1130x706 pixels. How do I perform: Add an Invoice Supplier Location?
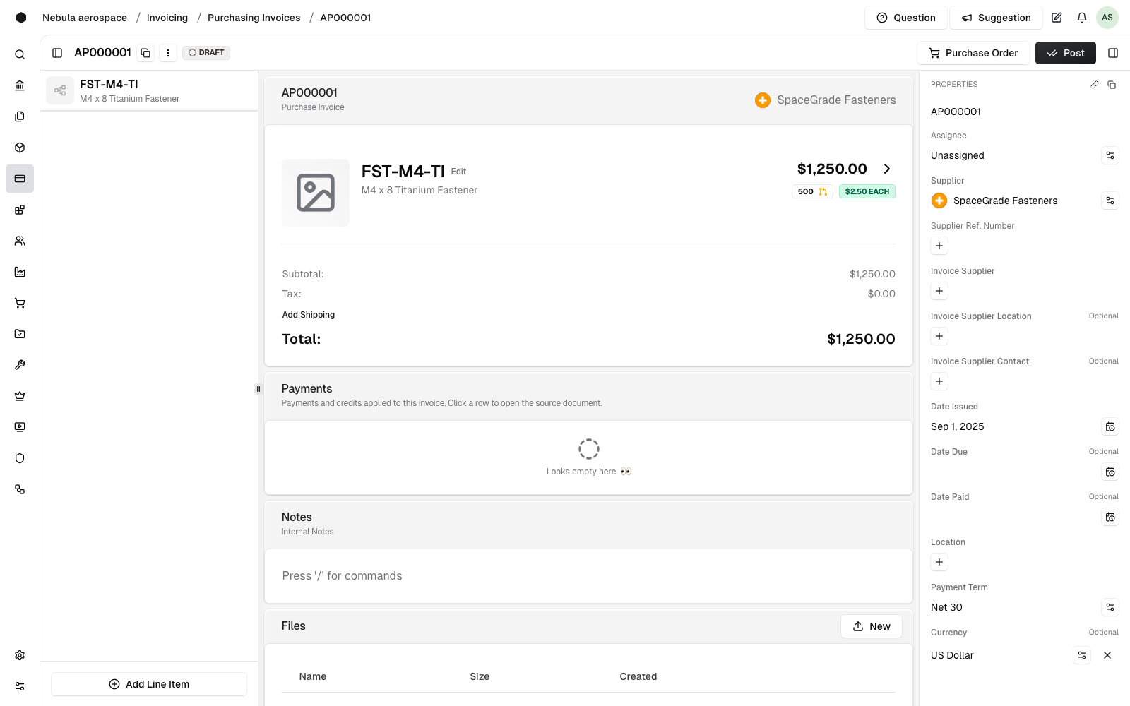939,336
